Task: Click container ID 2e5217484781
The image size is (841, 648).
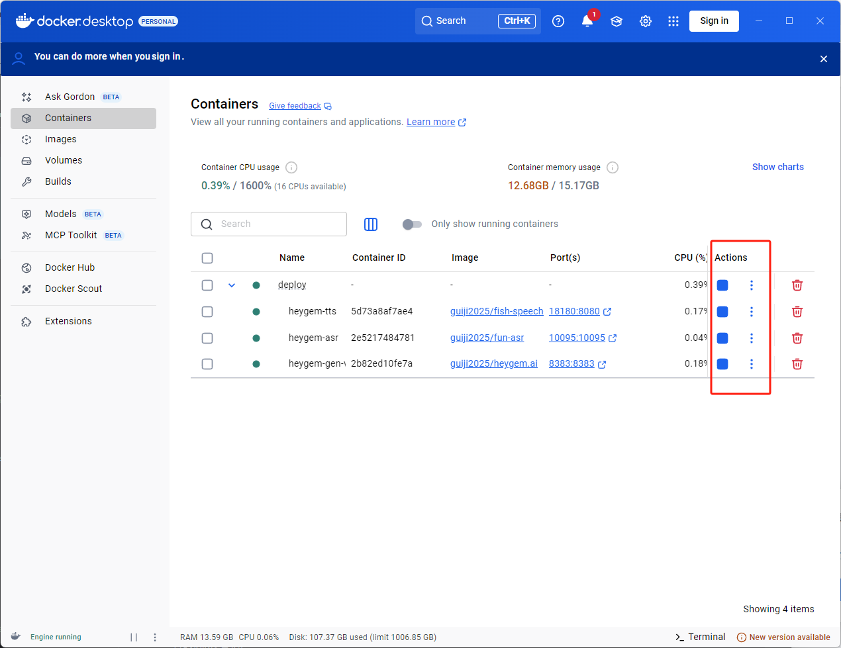Action: [383, 338]
